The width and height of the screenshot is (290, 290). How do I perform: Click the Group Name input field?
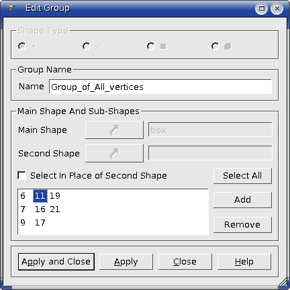(160, 87)
